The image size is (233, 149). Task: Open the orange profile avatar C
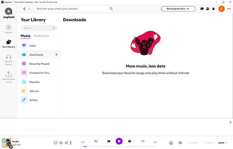(221, 9)
